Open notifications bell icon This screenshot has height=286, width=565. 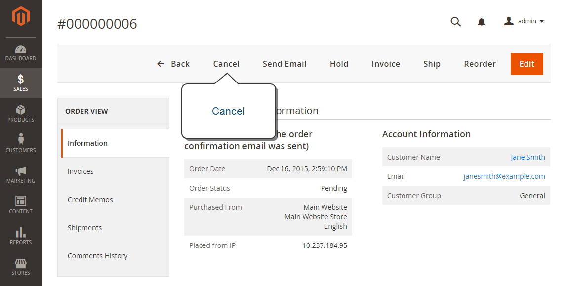click(482, 22)
